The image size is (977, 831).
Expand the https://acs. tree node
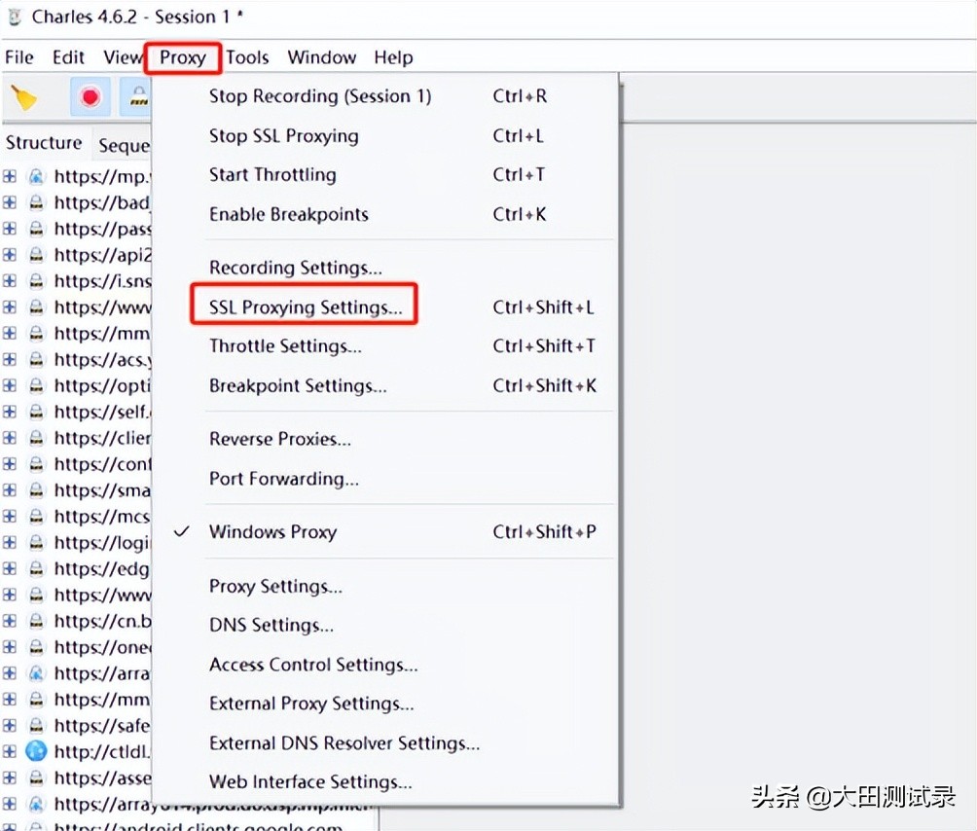pyautogui.click(x=10, y=359)
